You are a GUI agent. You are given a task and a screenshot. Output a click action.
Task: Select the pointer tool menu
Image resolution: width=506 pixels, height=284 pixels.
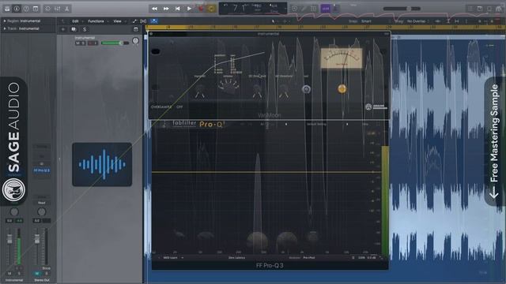coord(274,21)
